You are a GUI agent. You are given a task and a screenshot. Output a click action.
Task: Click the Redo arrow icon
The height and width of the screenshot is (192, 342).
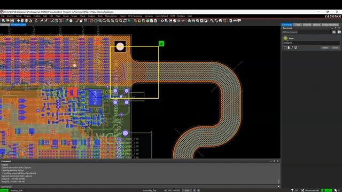coord(36,21)
